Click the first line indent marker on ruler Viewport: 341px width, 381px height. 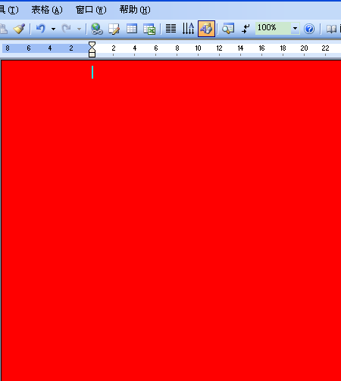pyautogui.click(x=92, y=45)
